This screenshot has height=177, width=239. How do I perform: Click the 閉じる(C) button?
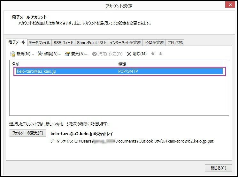pos(218,168)
